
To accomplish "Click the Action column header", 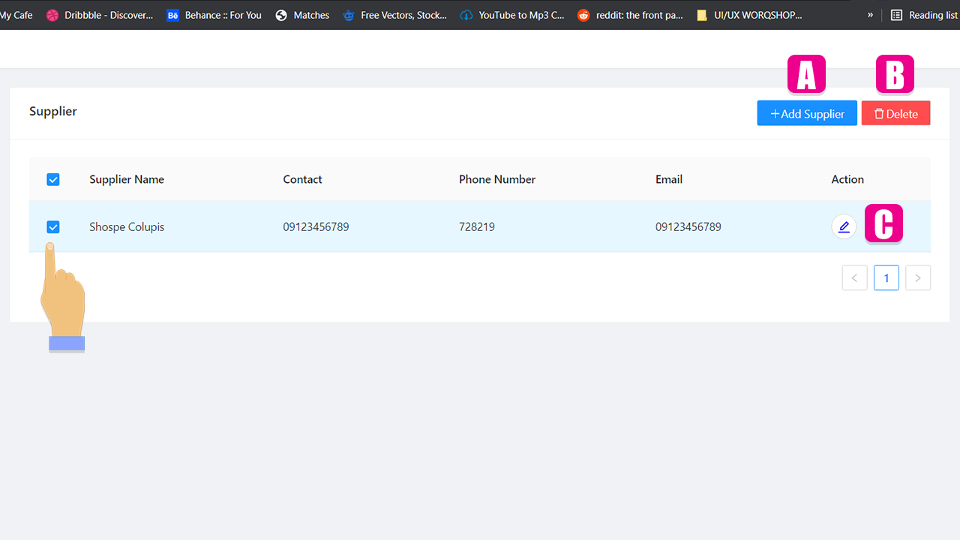I will click(x=847, y=179).
